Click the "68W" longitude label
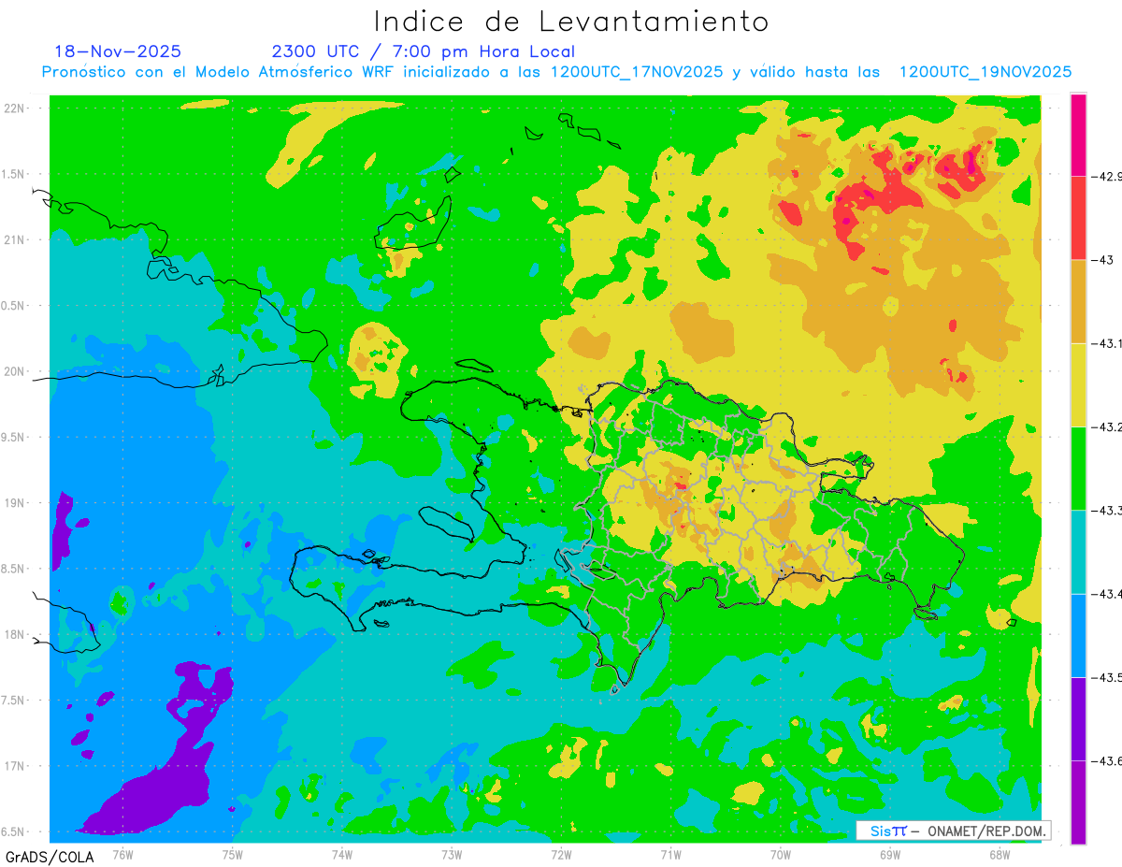The image size is (1122, 867). [1000, 854]
